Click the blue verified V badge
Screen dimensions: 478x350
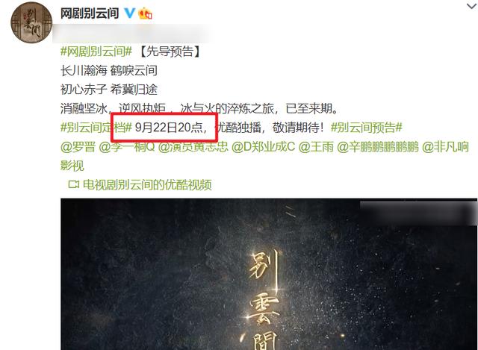point(129,13)
